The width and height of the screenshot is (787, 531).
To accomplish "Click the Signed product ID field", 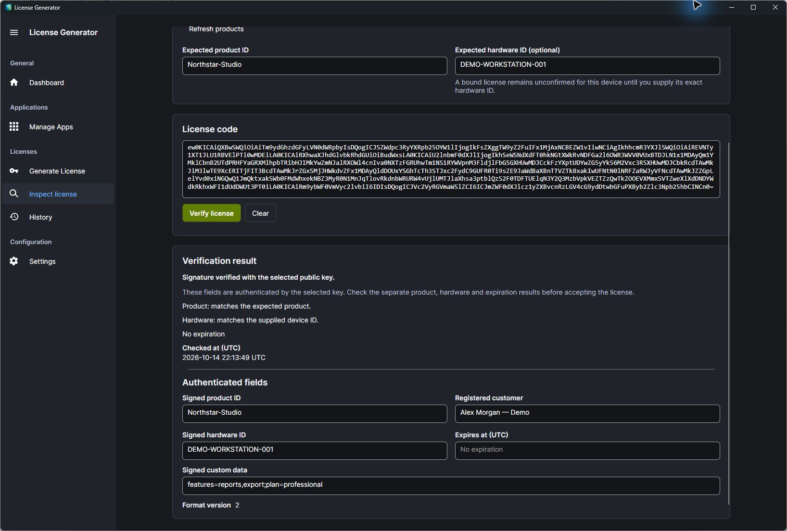I will tap(315, 414).
